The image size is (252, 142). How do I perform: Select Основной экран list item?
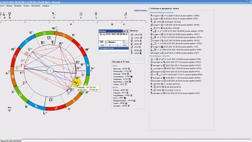[x=113, y=48]
